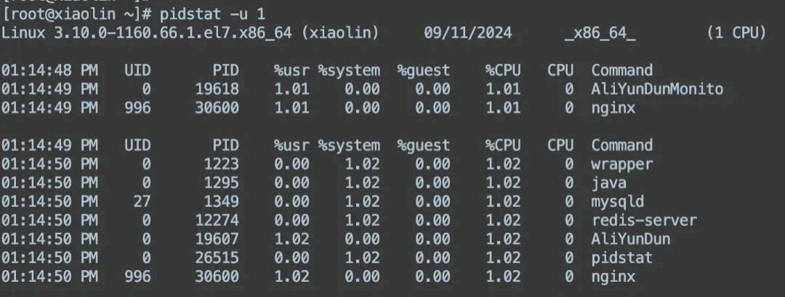Click the redis-server process name
Image resolution: width=785 pixels, height=297 pixels.
[x=643, y=220]
